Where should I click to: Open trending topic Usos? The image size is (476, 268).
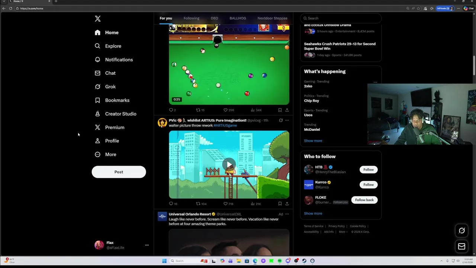tap(308, 115)
